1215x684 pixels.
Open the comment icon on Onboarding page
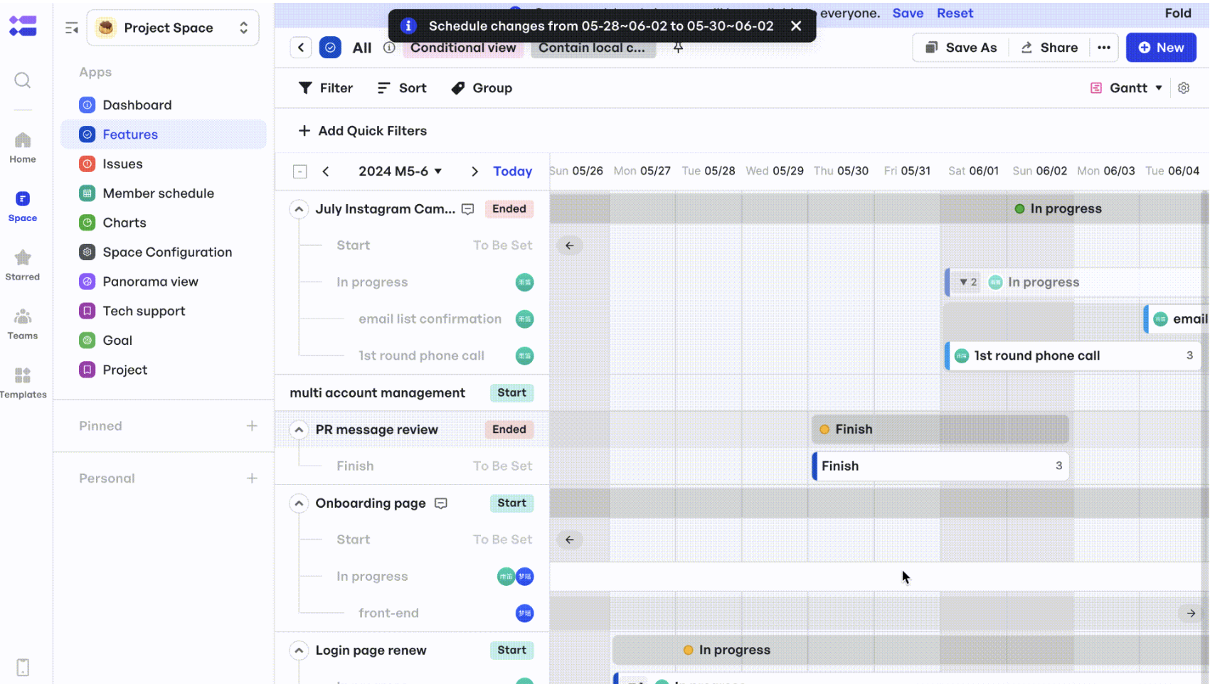441,503
